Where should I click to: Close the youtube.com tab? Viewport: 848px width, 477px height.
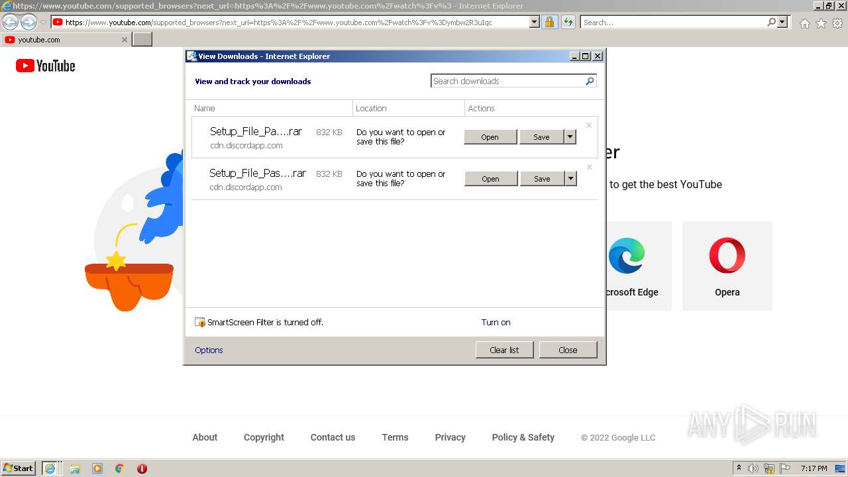coord(124,40)
